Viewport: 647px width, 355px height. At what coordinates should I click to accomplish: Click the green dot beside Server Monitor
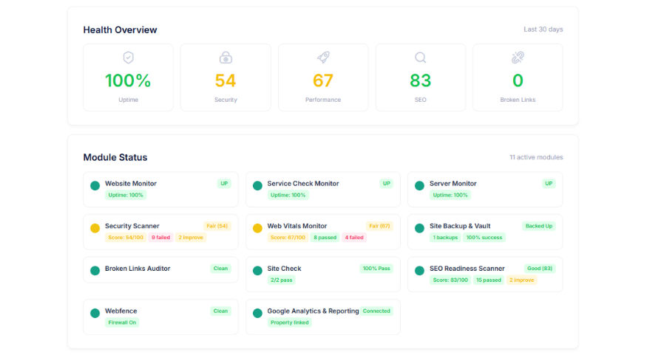coord(420,186)
